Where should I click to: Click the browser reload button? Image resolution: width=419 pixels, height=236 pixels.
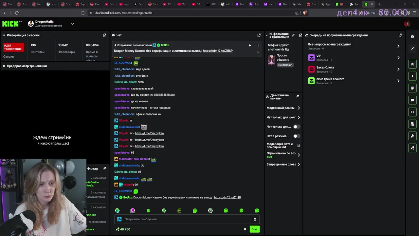point(17,13)
